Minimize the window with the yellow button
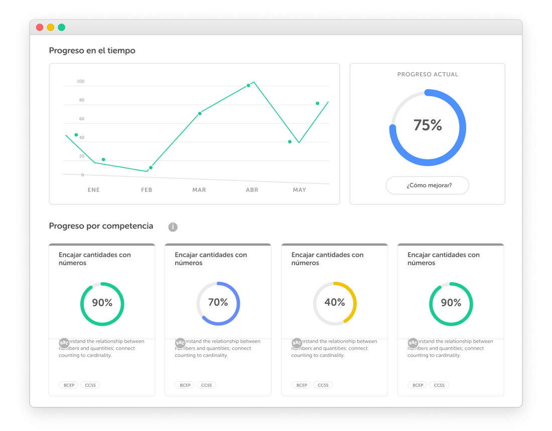 (x=51, y=28)
